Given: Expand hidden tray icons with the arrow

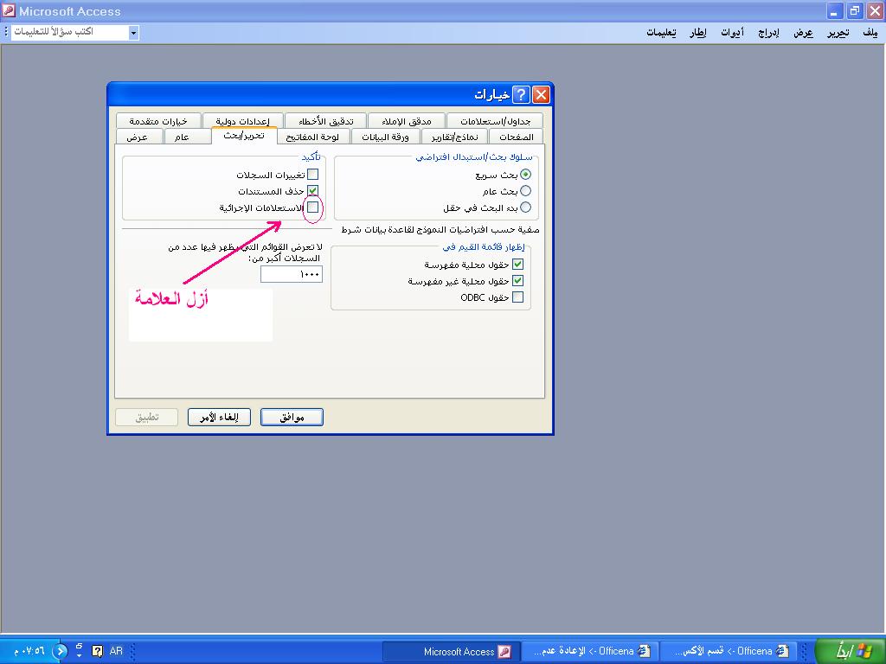Looking at the screenshot, I should click(x=60, y=651).
